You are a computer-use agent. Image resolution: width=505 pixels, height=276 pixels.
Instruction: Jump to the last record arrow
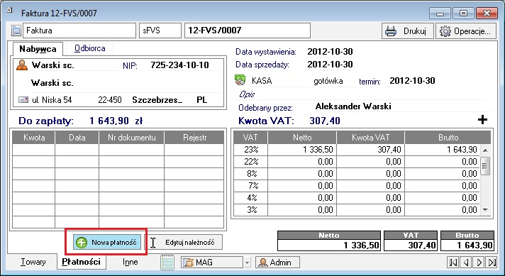(x=492, y=263)
